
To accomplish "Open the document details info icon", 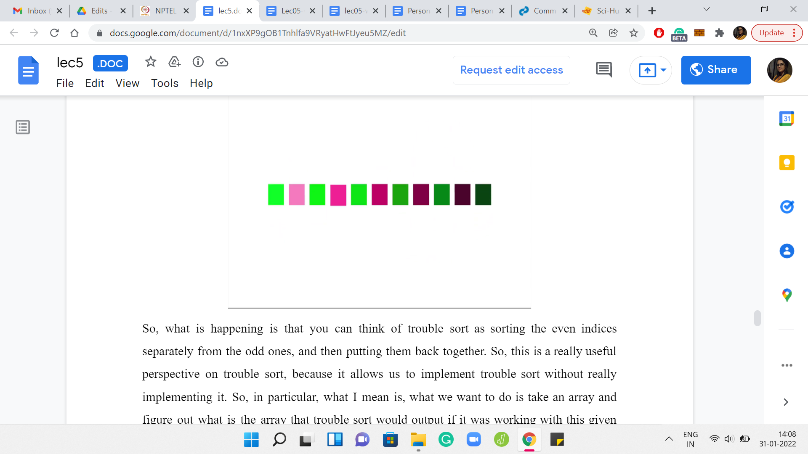I will point(198,62).
